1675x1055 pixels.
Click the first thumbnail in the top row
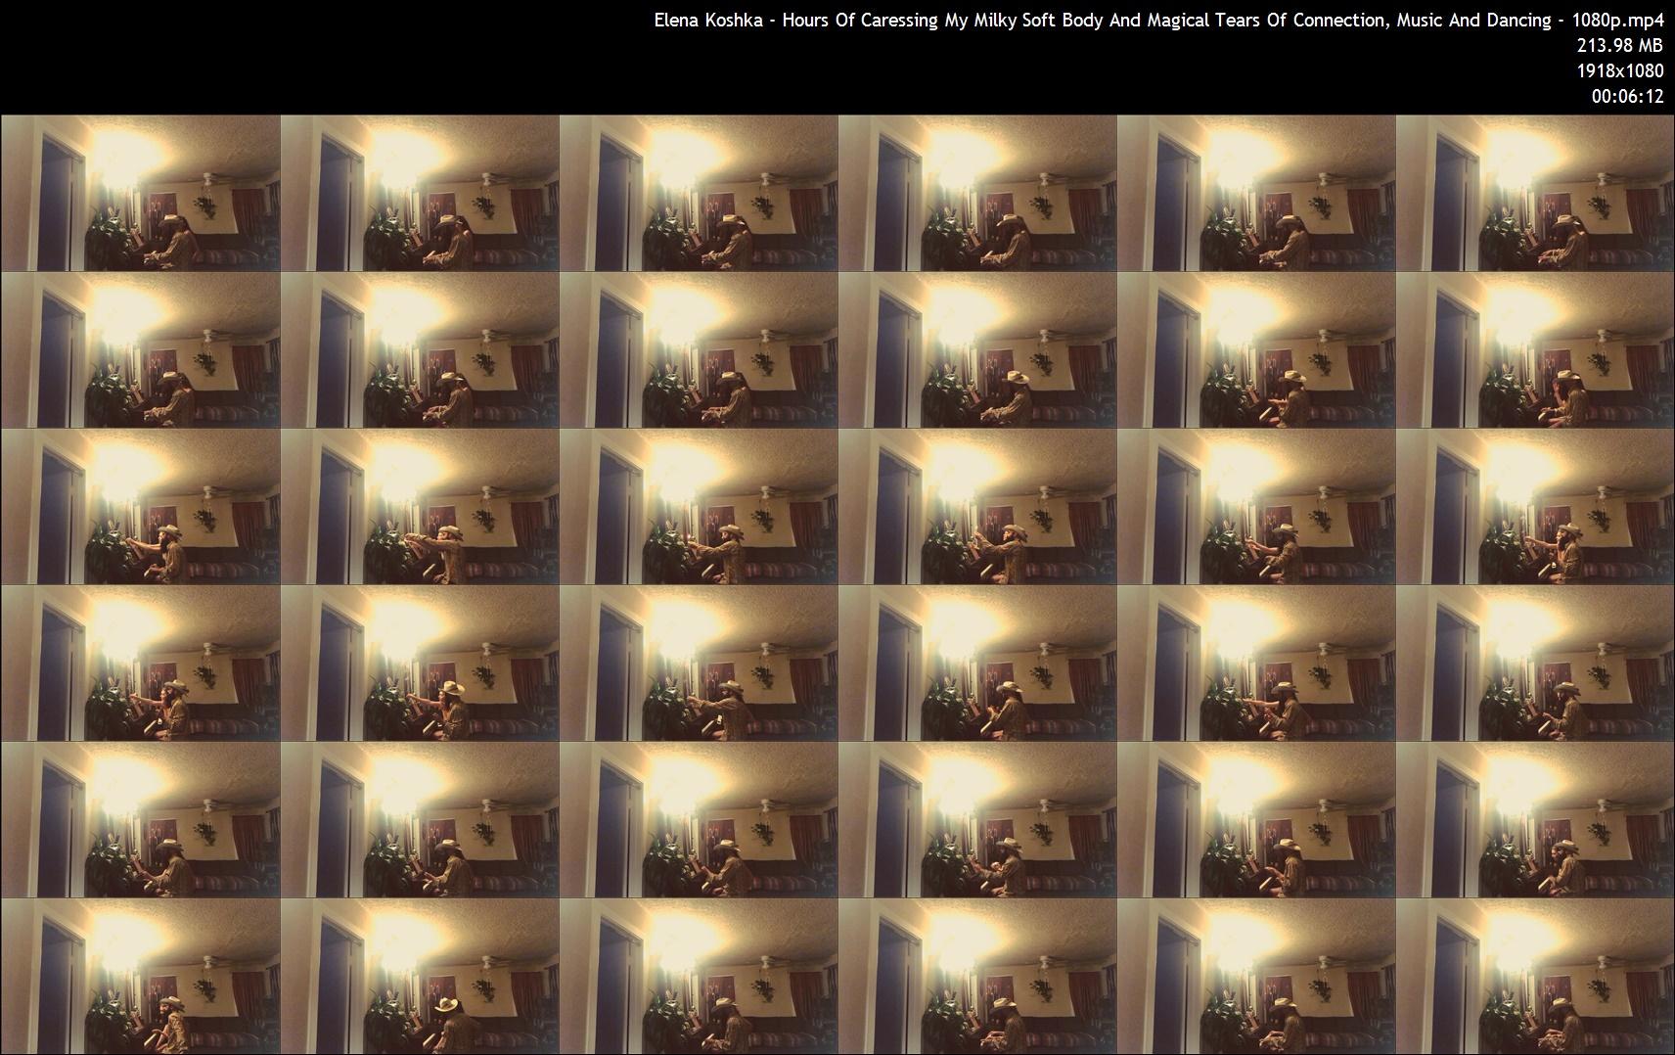pos(140,193)
